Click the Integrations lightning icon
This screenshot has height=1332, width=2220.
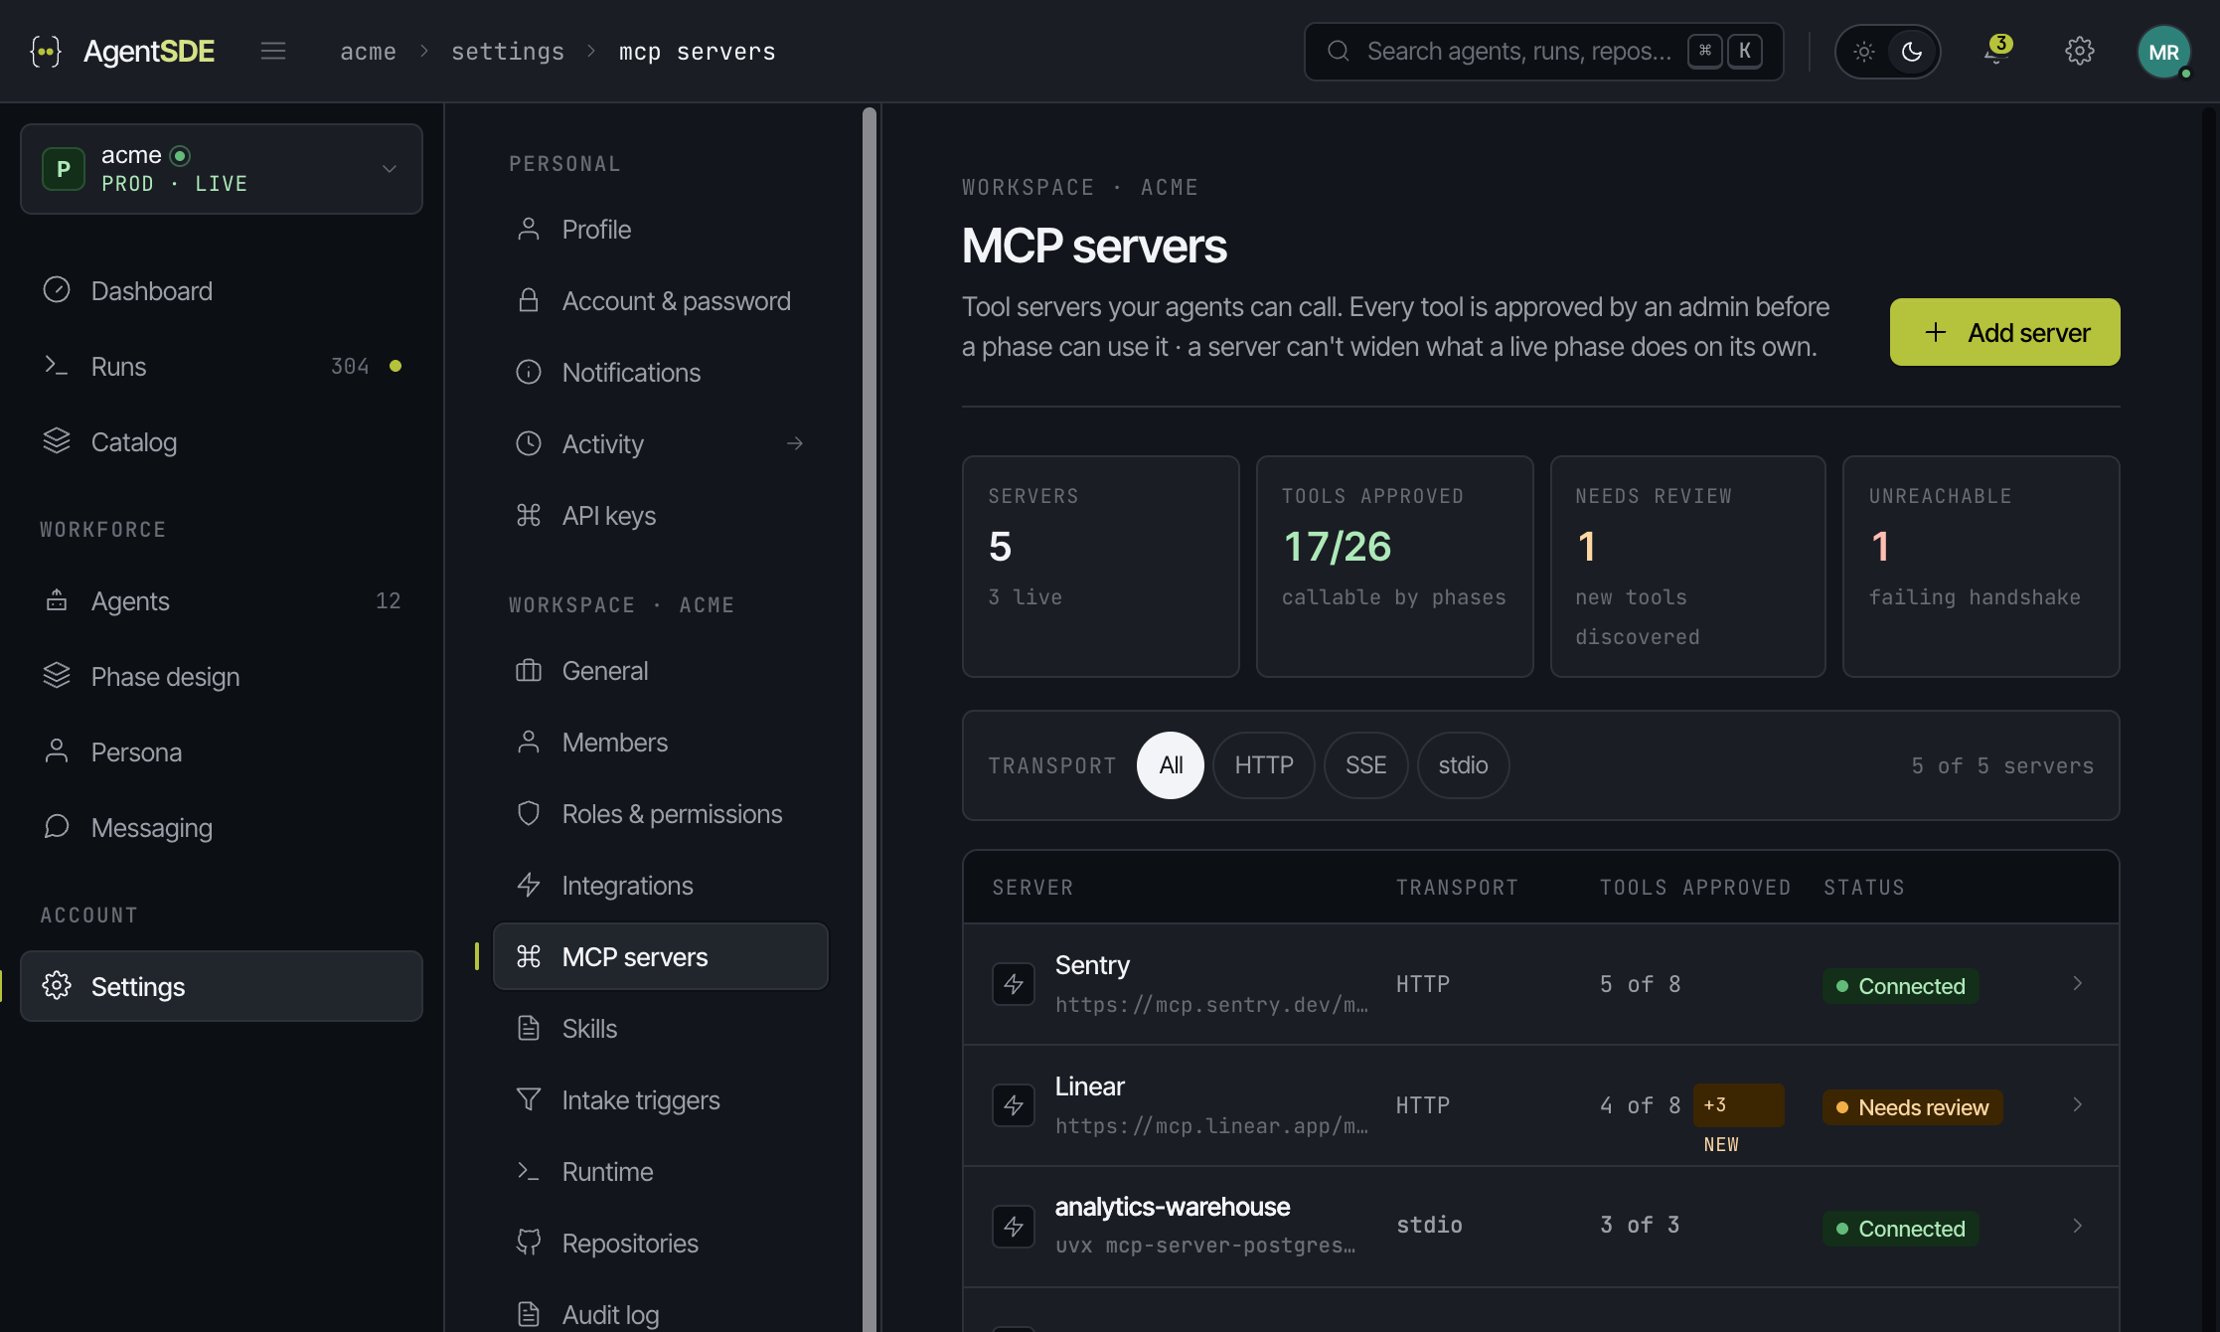click(529, 886)
